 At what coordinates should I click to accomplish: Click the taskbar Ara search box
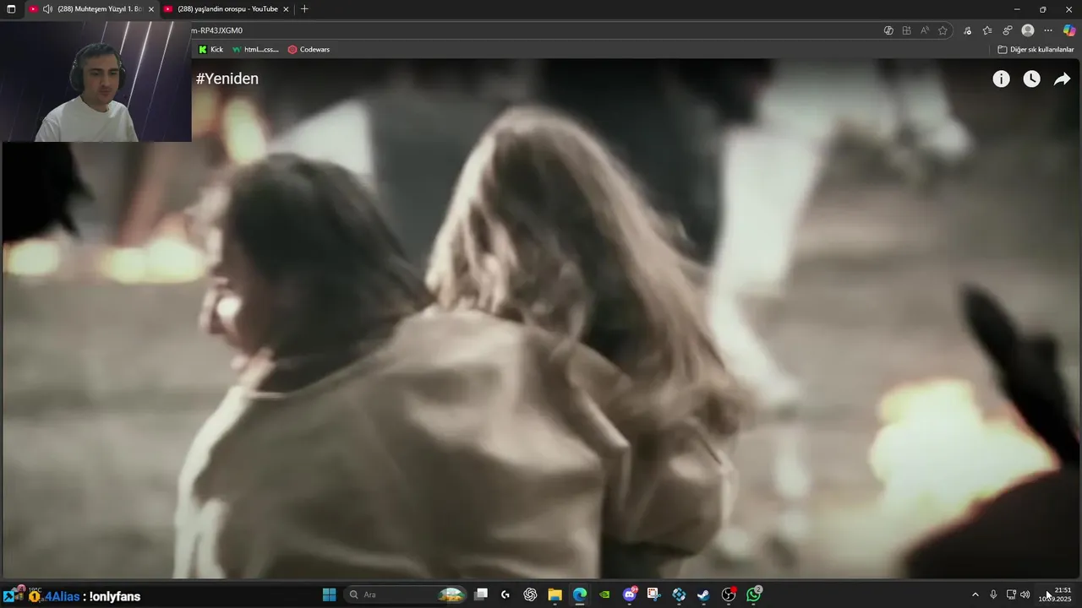406,594
